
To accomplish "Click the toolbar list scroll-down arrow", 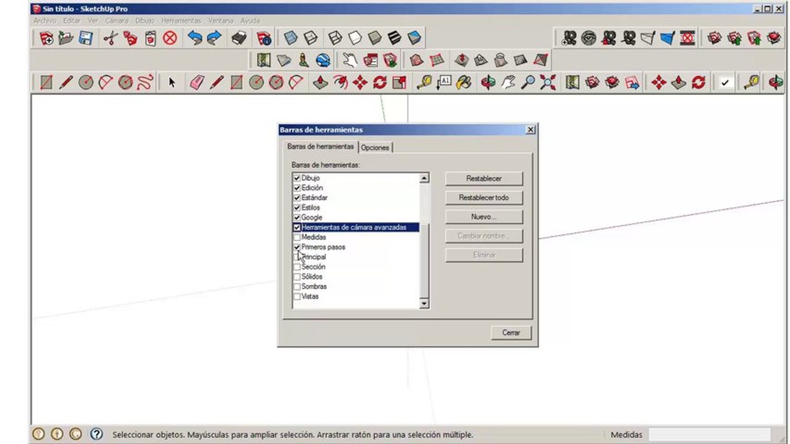I will click(x=424, y=303).
